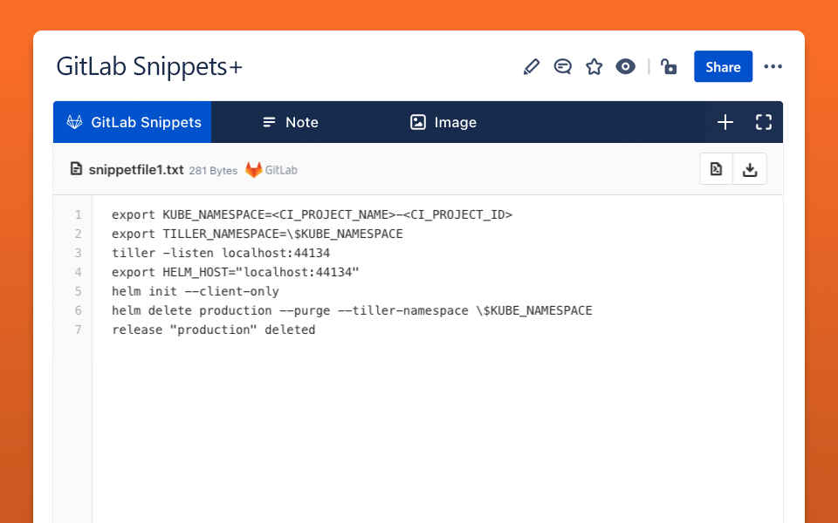This screenshot has height=523, width=838.
Task: Open the inline comments icon
Action: pos(563,67)
